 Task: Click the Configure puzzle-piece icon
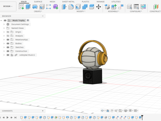click(x=143, y=7)
